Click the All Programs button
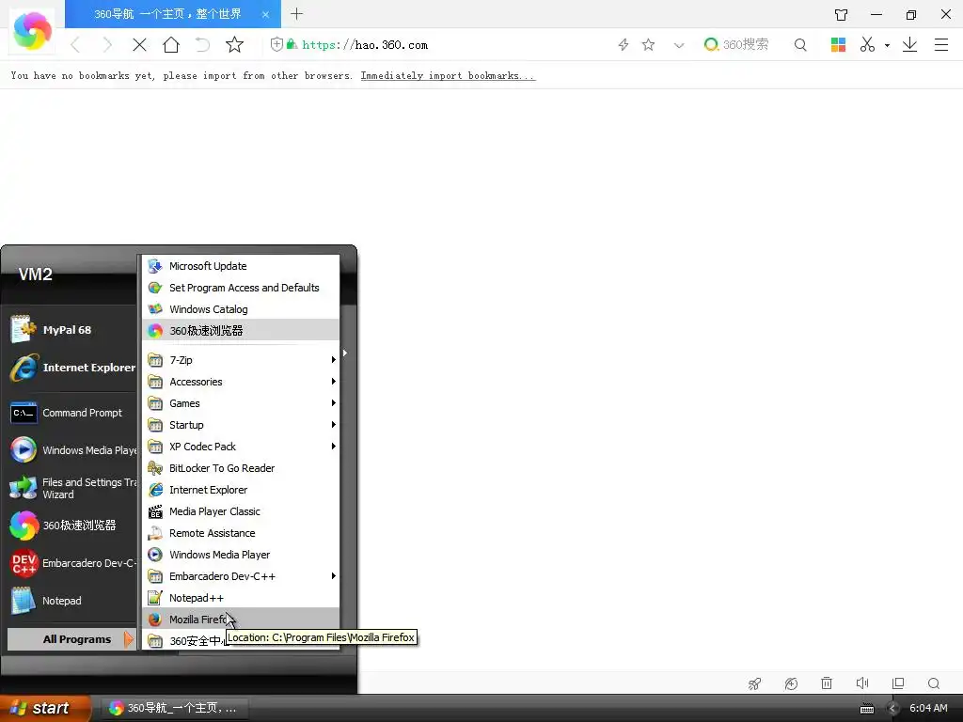 pyautogui.click(x=71, y=639)
